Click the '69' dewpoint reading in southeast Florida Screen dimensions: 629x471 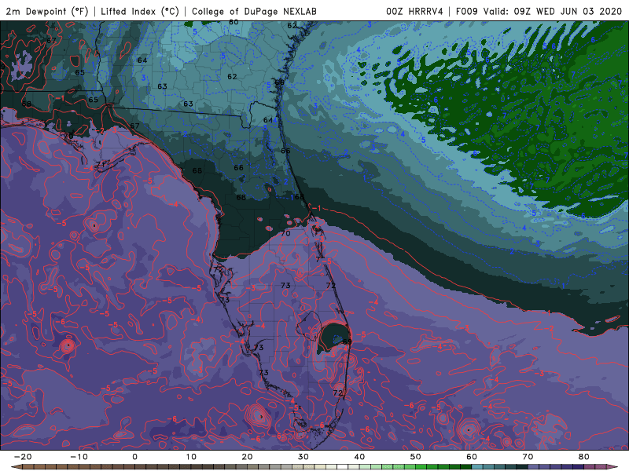347,341
